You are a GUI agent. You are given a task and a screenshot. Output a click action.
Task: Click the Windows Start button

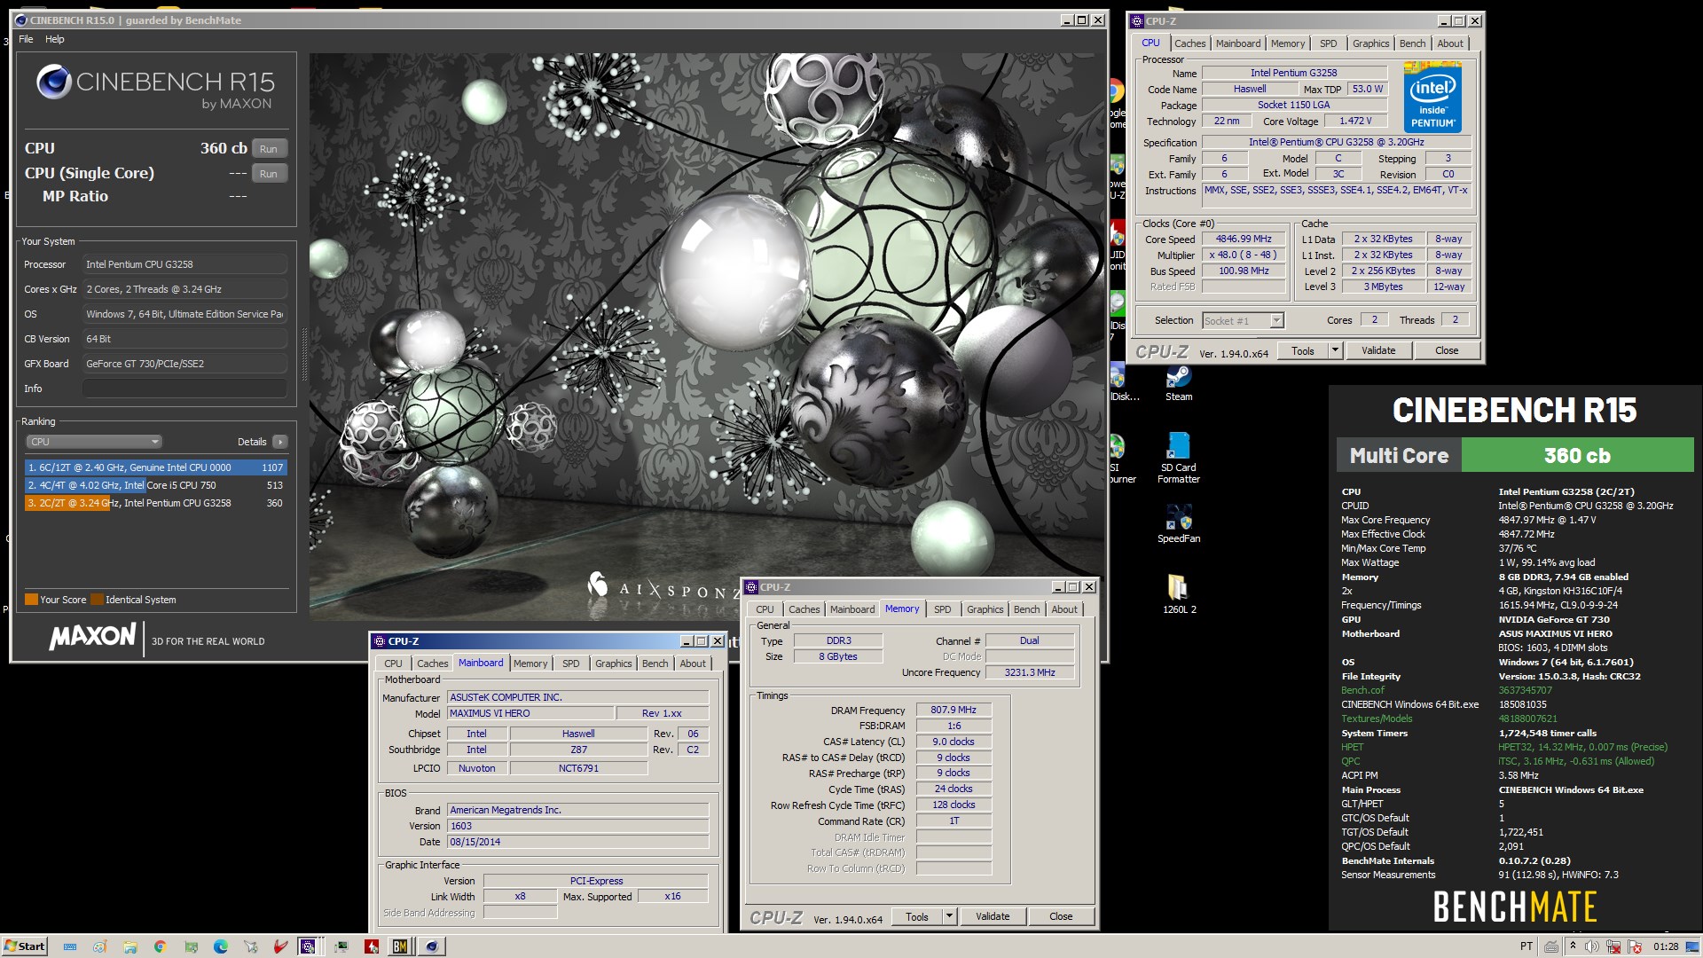coord(25,946)
